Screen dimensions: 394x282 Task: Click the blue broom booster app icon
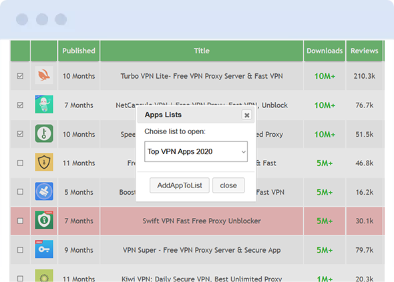click(44, 191)
